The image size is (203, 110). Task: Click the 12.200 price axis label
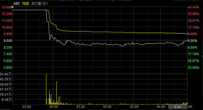coord(7,14)
